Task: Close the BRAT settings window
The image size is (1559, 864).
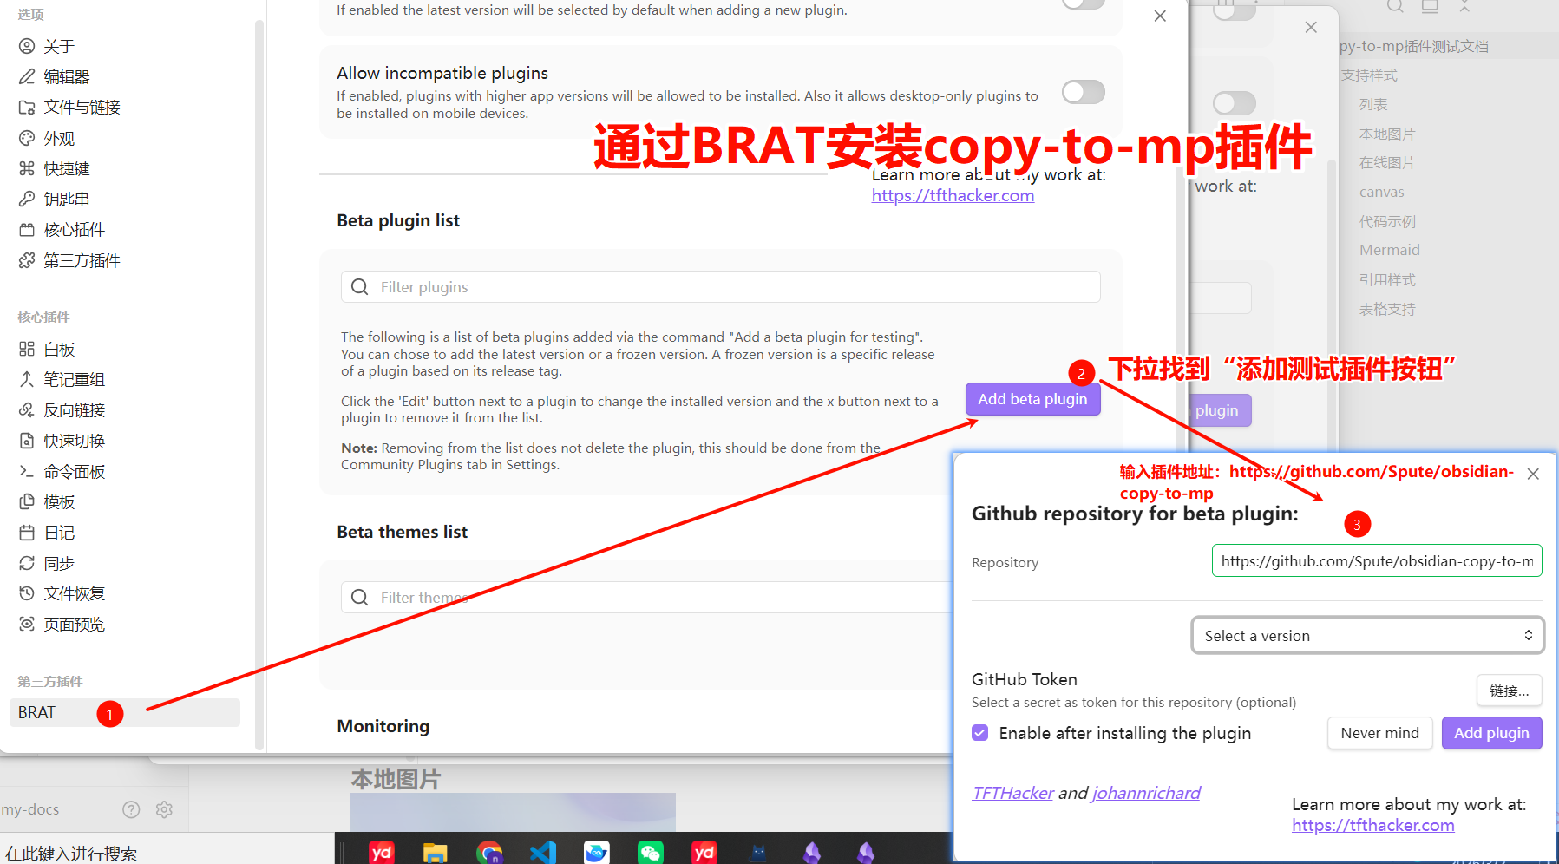Action: click(x=1160, y=16)
